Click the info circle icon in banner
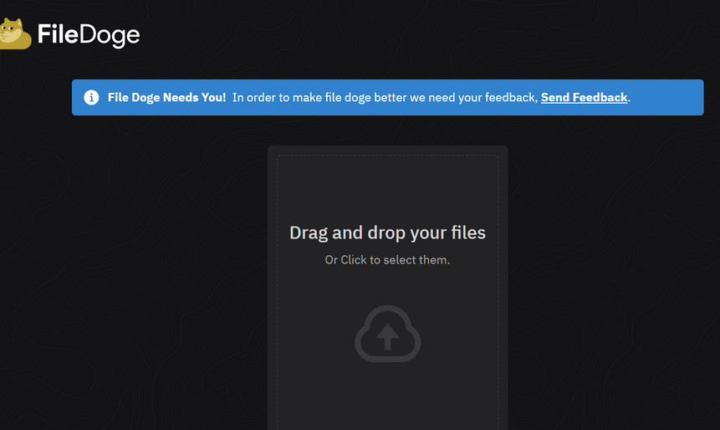The width and height of the screenshot is (720, 430). pos(91,98)
